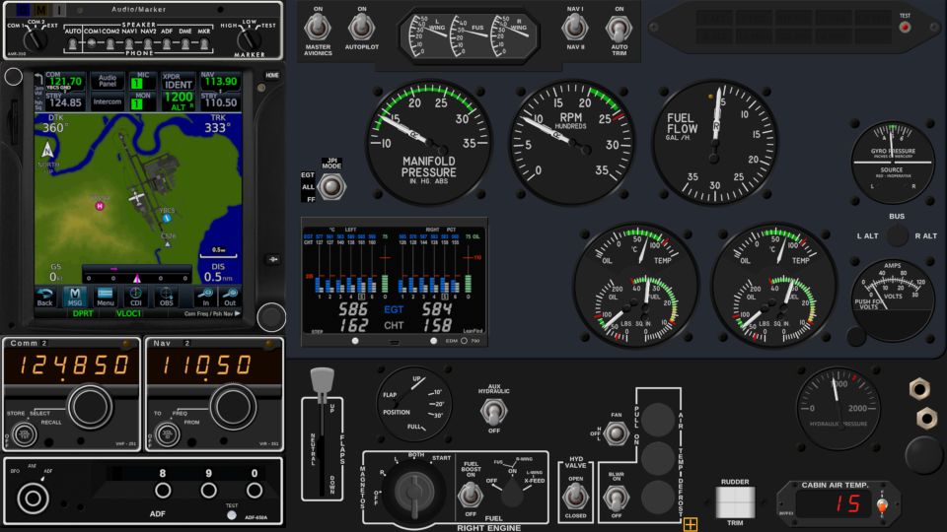Screen dimensions: 947x532
Task: Toggle the COM1 switch on the audio panel
Action: 91,43
